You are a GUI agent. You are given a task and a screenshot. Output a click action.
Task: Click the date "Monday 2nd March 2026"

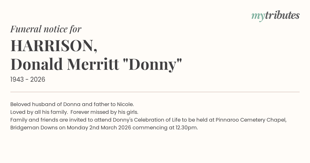pyautogui.click(x=99, y=128)
